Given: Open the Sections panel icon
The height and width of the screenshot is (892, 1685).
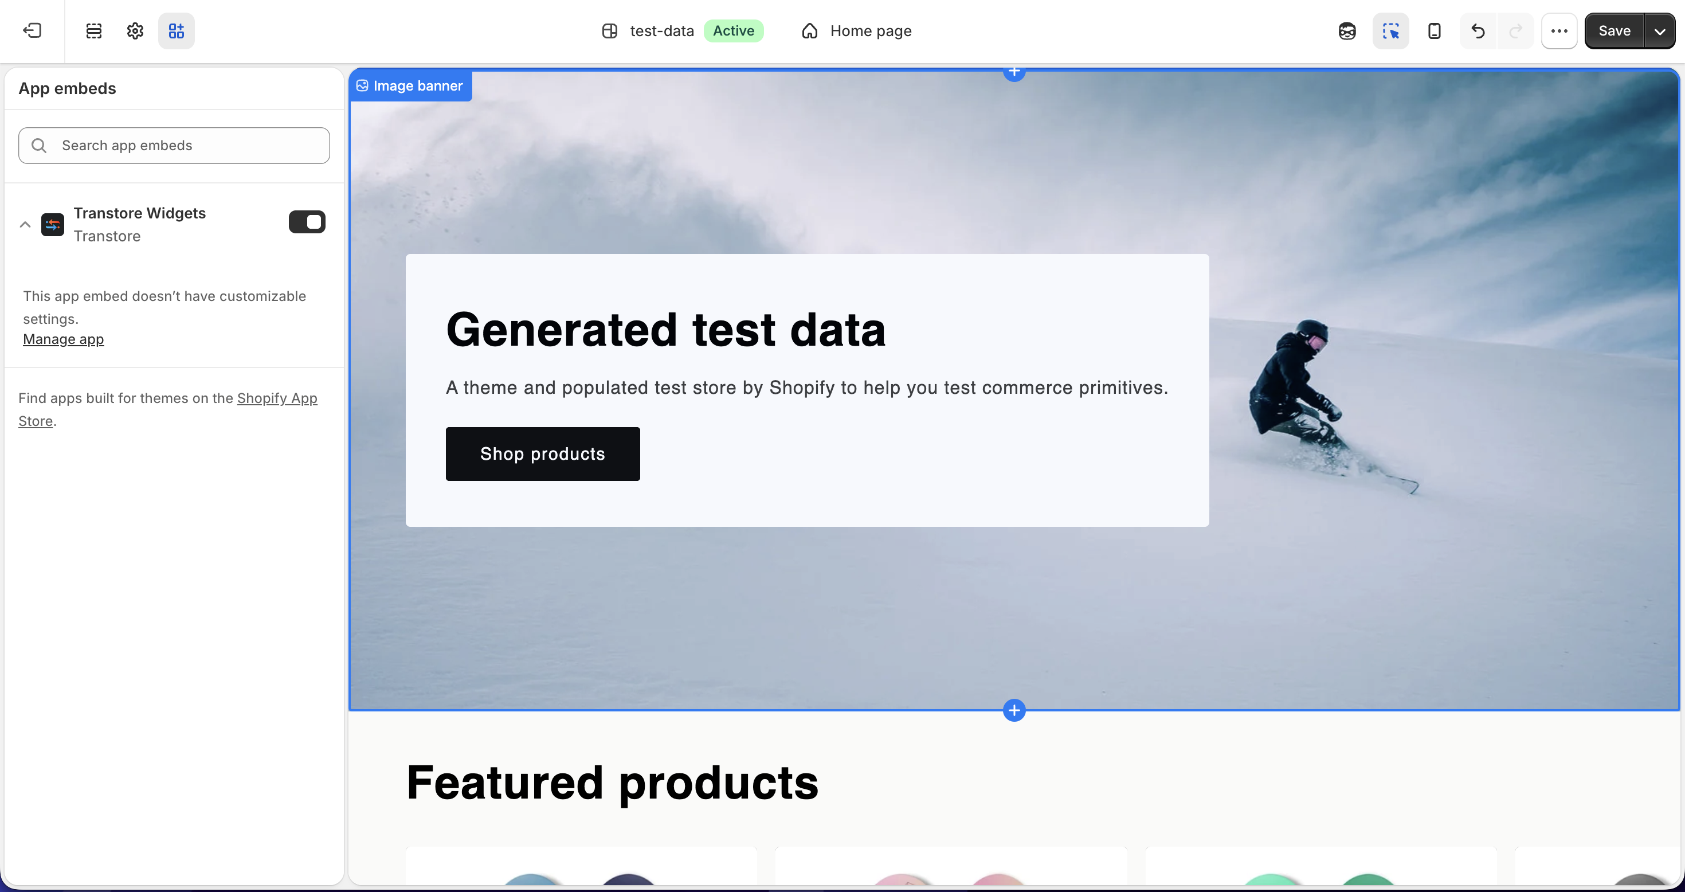Looking at the screenshot, I should point(93,31).
